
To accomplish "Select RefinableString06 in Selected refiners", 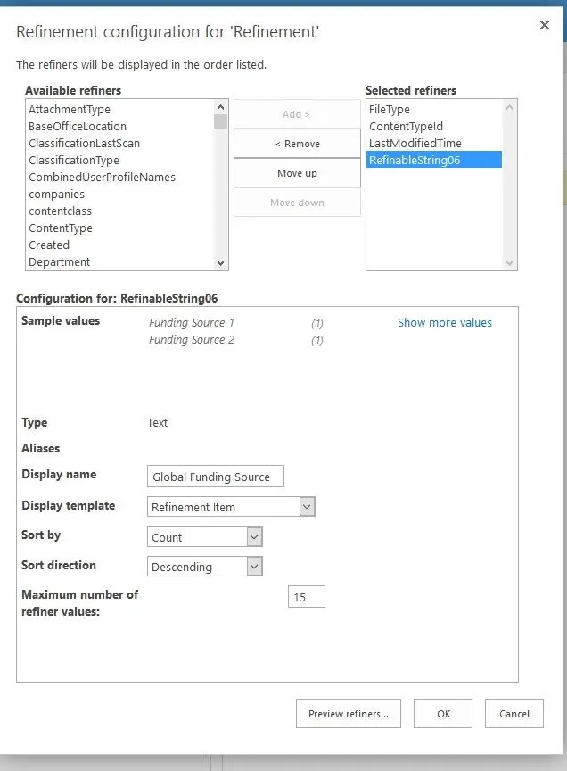I will point(415,161).
